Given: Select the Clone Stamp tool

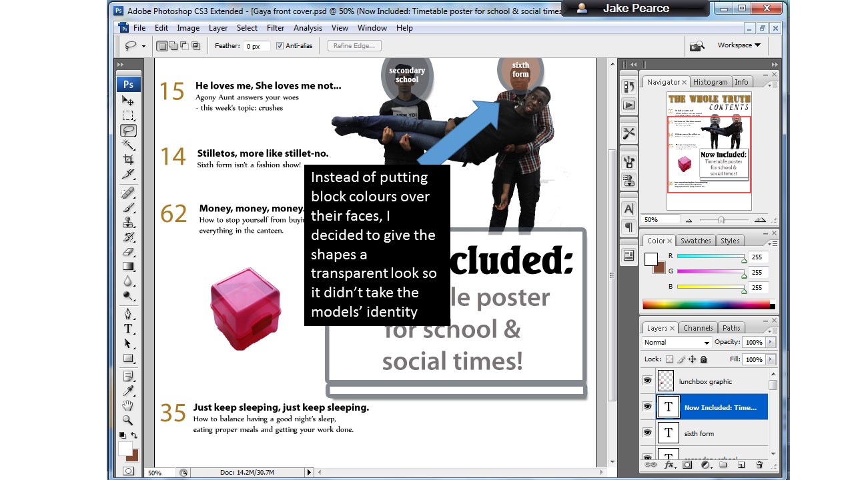Looking at the screenshot, I should (x=128, y=223).
